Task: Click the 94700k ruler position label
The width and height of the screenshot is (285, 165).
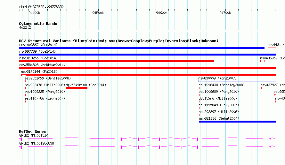Action: [225, 13]
